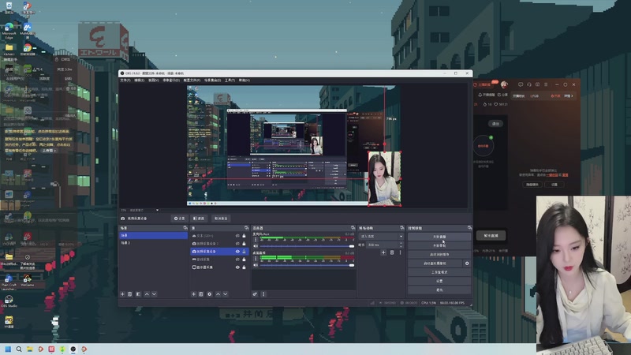This screenshot has height=355, width=631.
Task: Open File Explorer from the taskbar
Action: pyautogui.click(x=29, y=349)
